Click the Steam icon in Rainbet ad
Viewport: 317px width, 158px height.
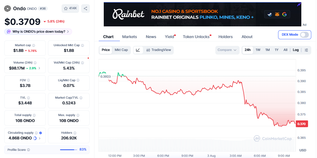(x=270, y=14)
